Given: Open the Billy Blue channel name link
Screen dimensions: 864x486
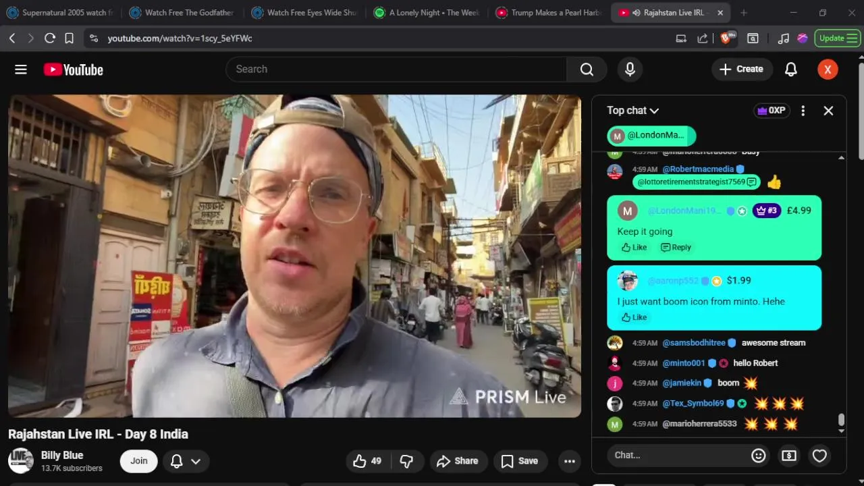Looking at the screenshot, I should click(x=62, y=455).
